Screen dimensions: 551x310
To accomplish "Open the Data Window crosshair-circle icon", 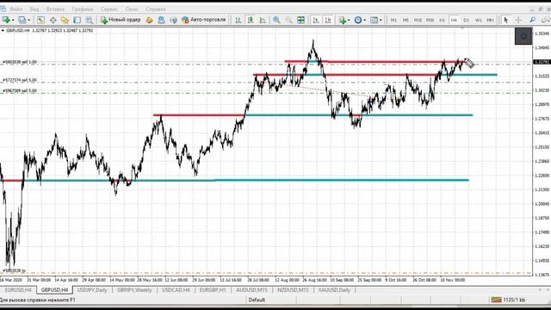I will click(53, 20).
